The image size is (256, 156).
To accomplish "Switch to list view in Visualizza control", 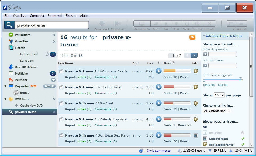I will point(231,24).
